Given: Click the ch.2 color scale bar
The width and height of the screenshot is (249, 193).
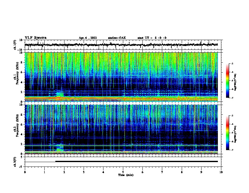Looking at the screenshot, I should pos(228,133).
